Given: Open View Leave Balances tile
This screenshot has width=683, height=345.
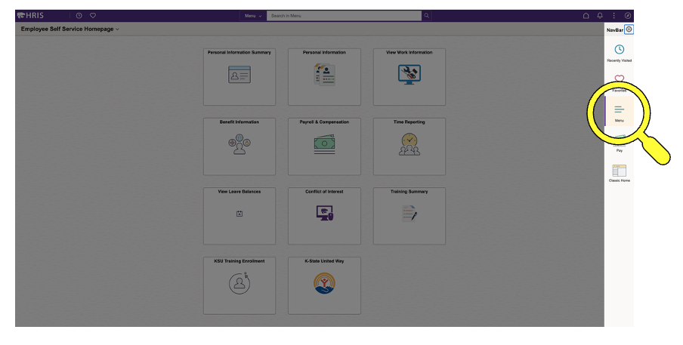Looking at the screenshot, I should (240, 216).
